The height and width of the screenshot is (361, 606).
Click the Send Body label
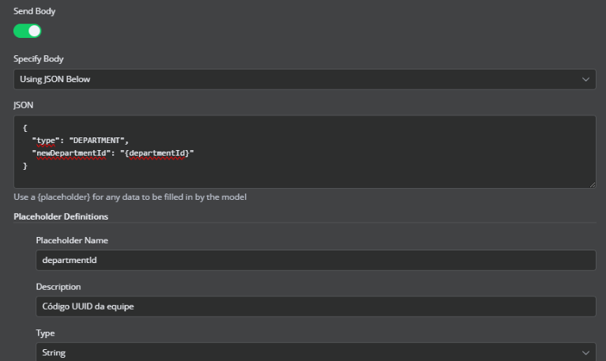click(35, 11)
